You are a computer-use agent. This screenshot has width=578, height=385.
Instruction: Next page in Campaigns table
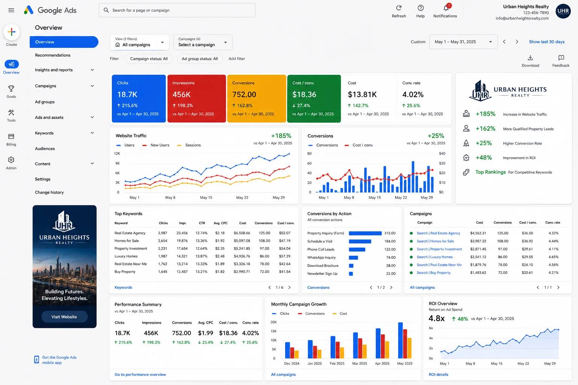558,288
